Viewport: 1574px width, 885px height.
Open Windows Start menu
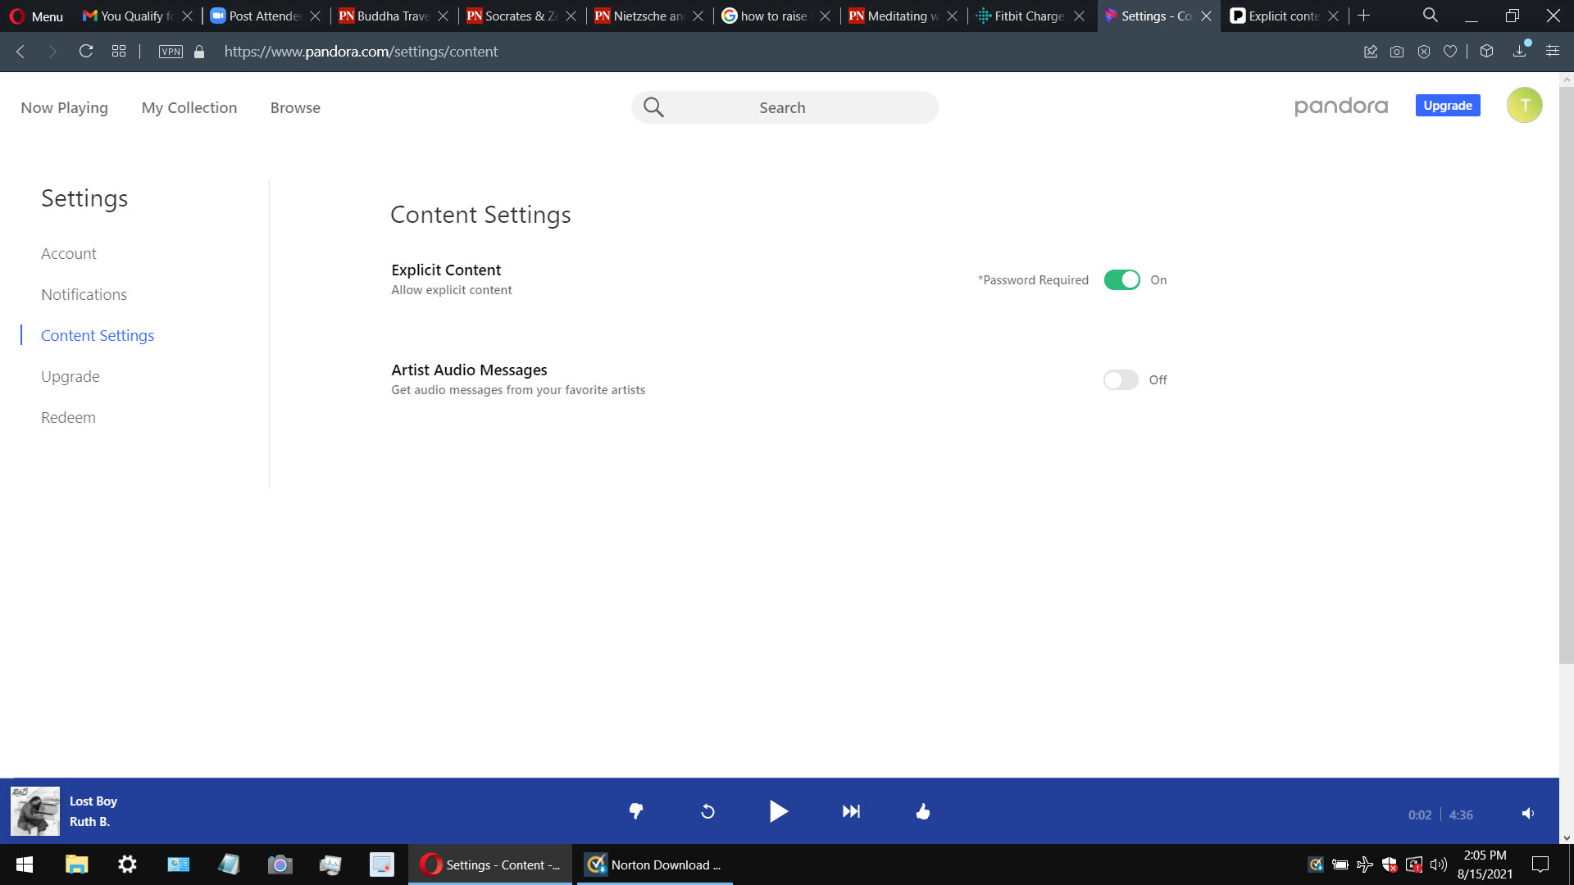click(x=25, y=865)
